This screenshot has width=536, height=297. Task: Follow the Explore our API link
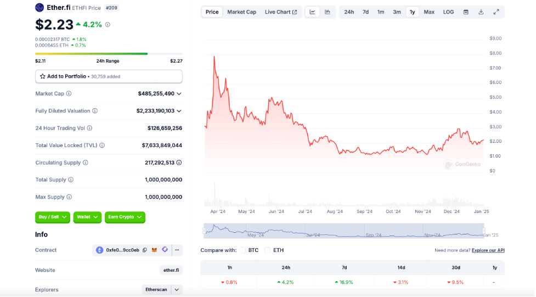pyautogui.click(x=488, y=250)
